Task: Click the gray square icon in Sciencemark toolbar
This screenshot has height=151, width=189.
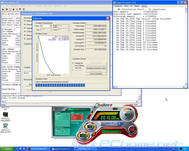Action: click(x=17, y=9)
